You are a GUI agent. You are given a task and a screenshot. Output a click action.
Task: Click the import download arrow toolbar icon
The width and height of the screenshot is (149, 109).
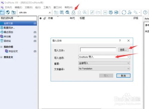pyautogui.click(x=73, y=12)
